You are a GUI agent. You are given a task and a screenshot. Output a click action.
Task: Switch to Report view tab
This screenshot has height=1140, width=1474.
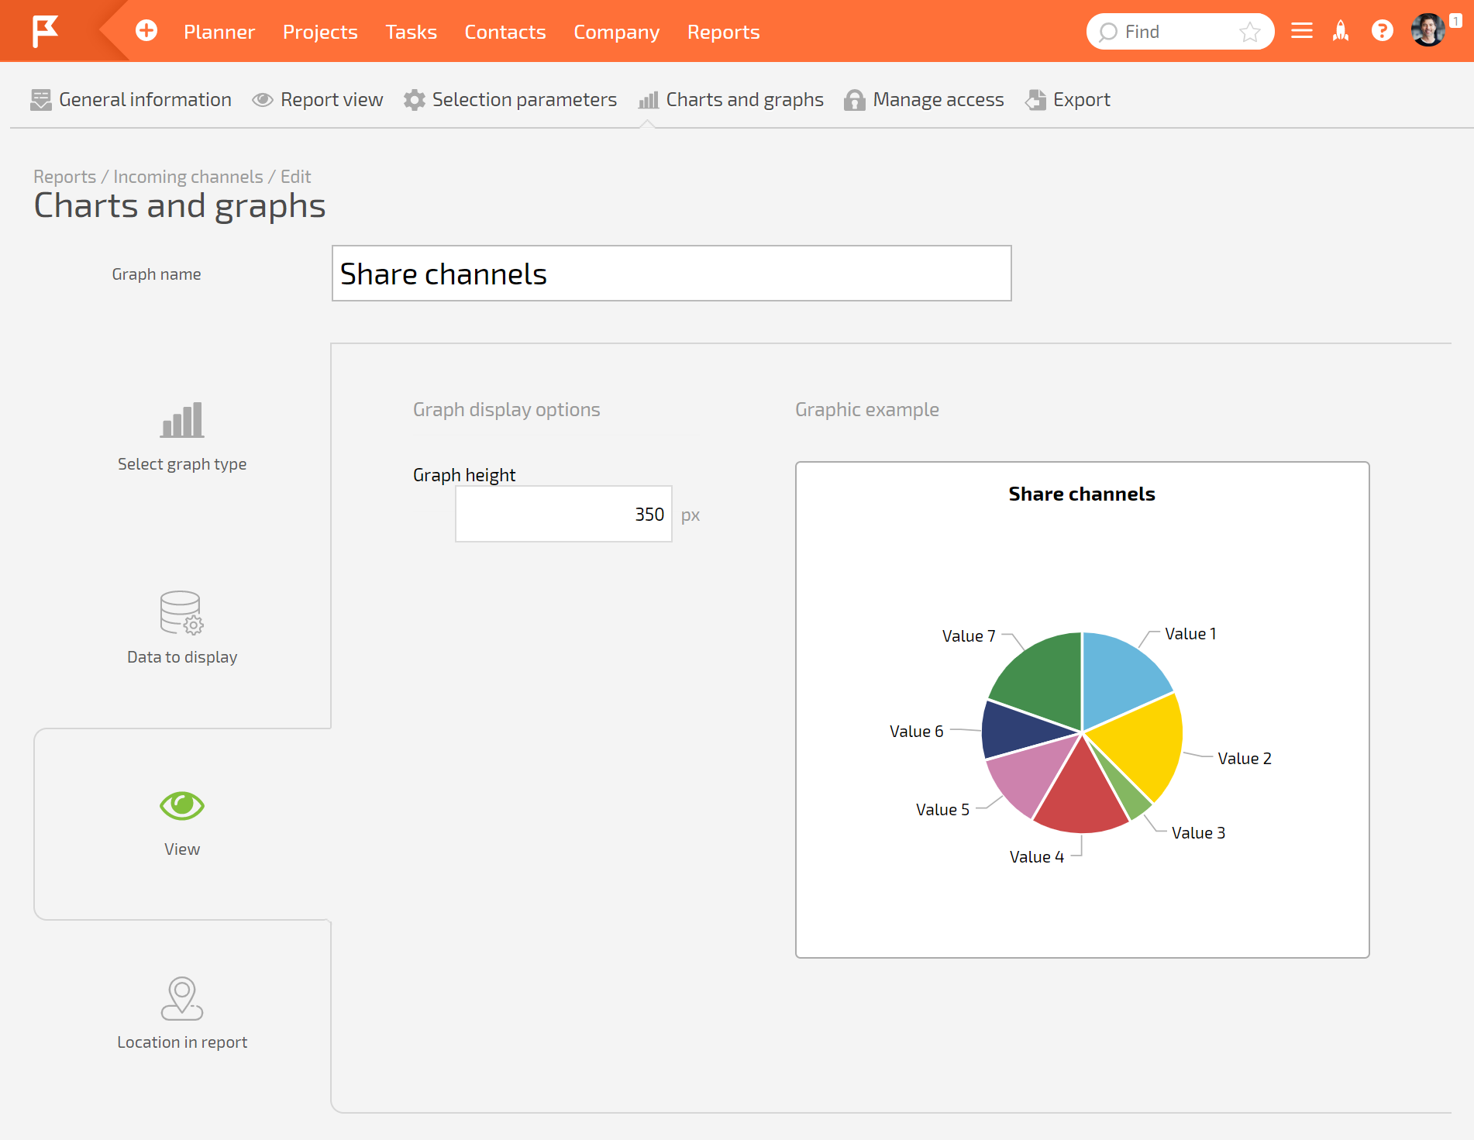[318, 100]
